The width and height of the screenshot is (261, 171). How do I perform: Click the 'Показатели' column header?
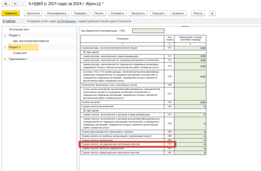click(x=122, y=39)
